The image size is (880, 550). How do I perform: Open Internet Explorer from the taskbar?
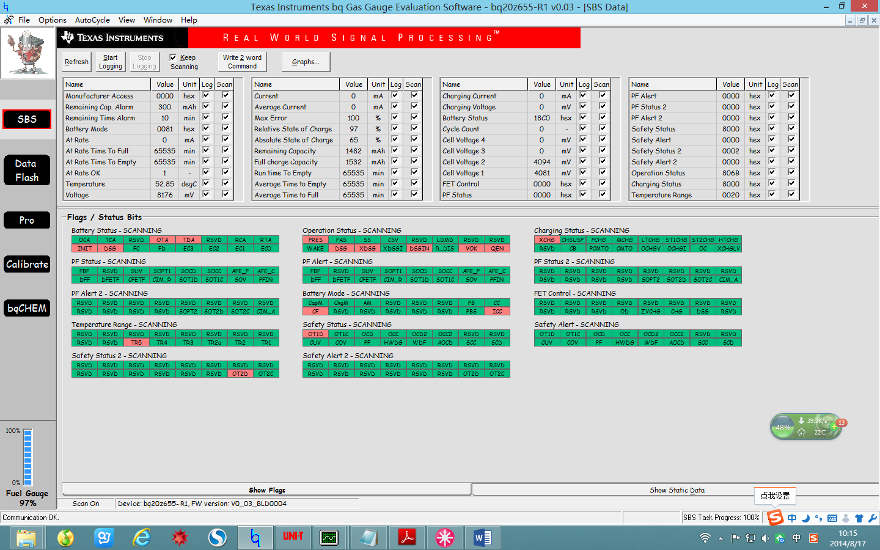[142, 538]
